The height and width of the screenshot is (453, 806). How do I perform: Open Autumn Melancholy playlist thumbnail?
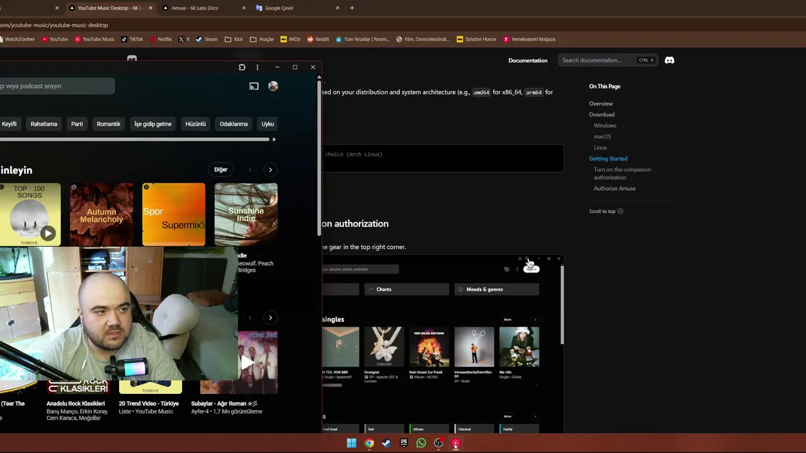[101, 215]
